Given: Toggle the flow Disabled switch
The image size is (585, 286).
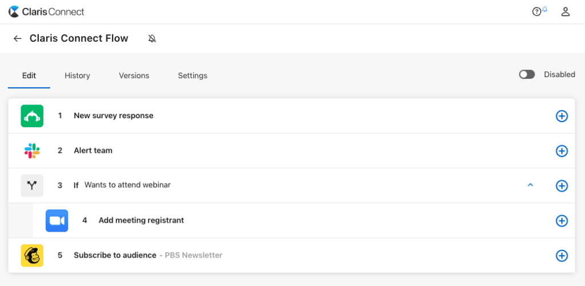Looking at the screenshot, I should tap(527, 75).
